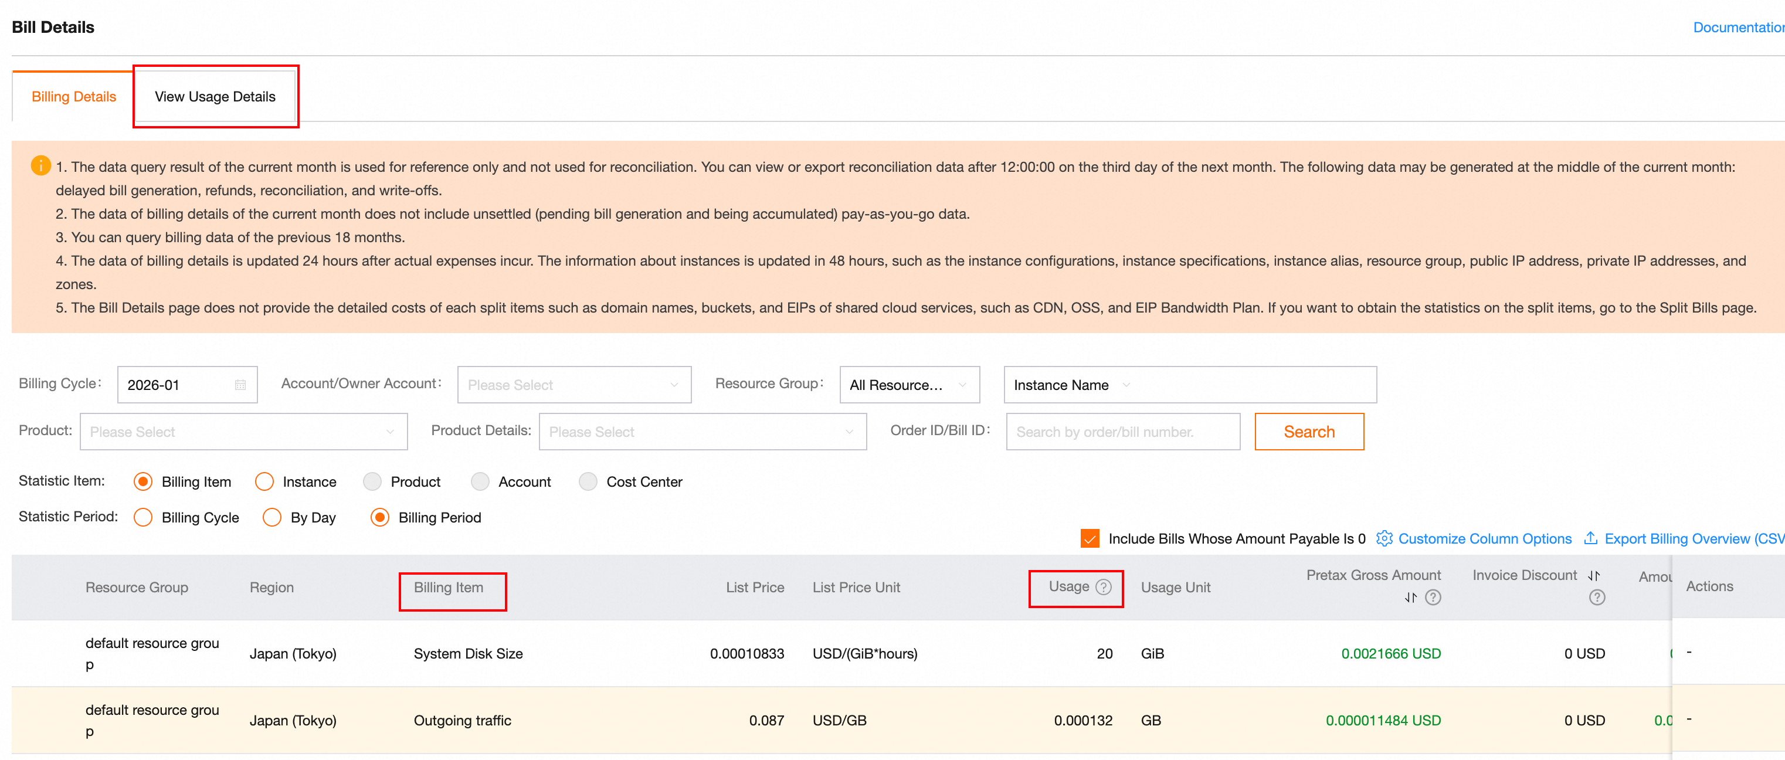
Task: Select Billing Cycle statistic period radio
Action: (144, 518)
